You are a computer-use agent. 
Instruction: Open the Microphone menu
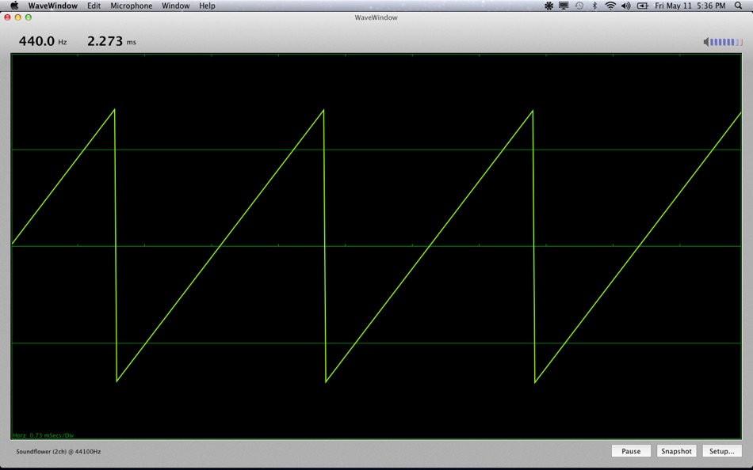coord(131,6)
